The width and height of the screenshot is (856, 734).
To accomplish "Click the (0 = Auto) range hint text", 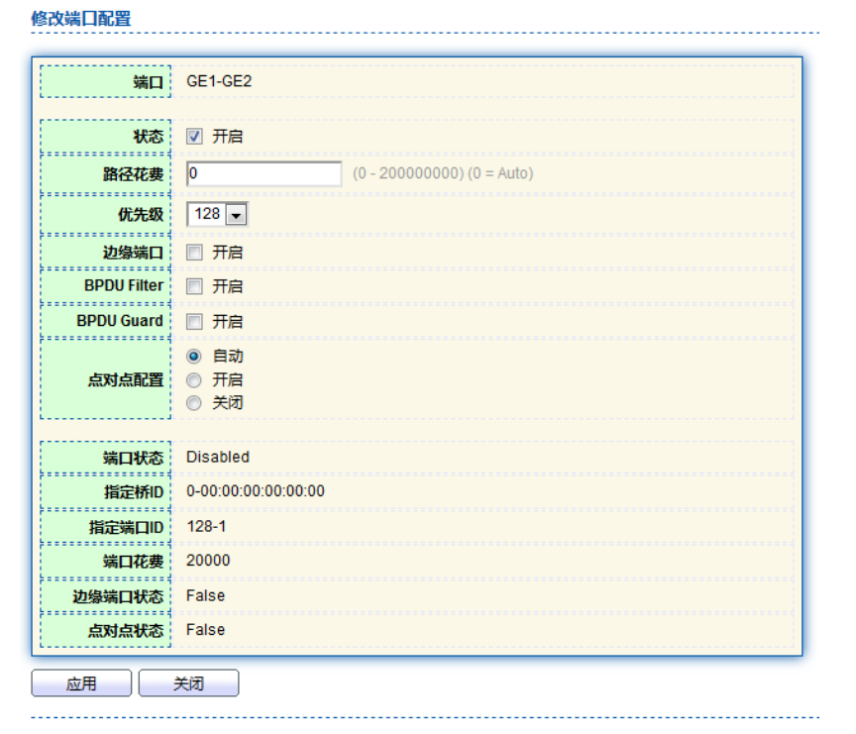I will coord(500,173).
